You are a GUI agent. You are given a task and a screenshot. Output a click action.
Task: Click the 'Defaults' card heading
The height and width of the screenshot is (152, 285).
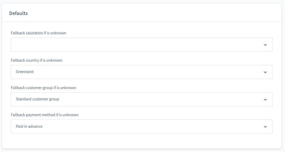18,13
